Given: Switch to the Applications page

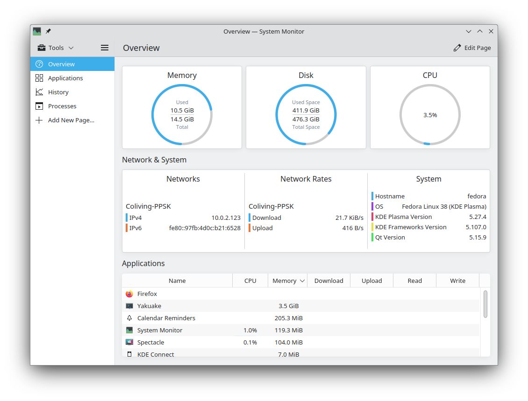Looking at the screenshot, I should pyautogui.click(x=65, y=78).
